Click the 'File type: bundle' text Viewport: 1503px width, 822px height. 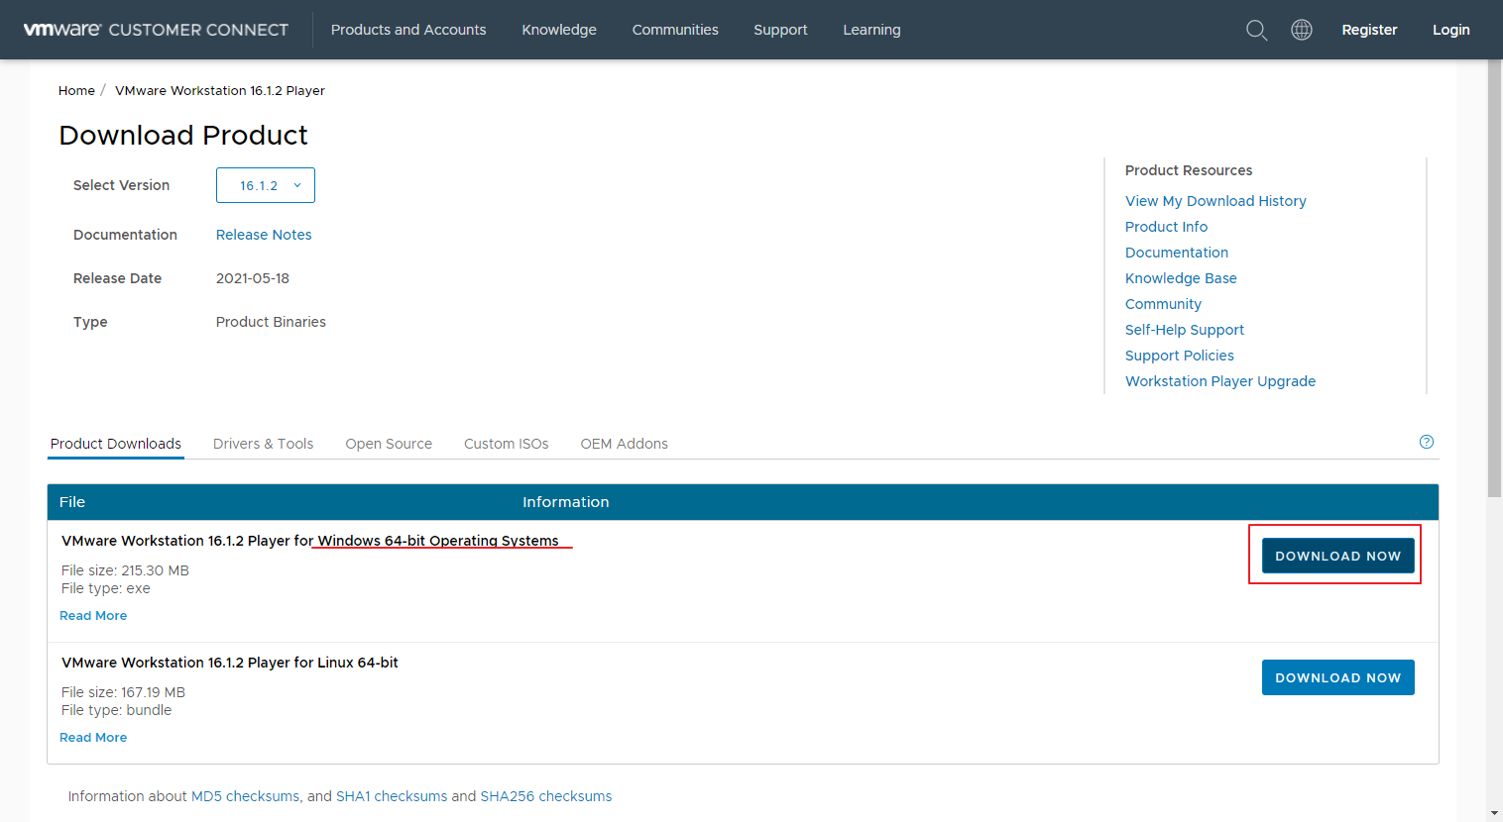pos(116,710)
